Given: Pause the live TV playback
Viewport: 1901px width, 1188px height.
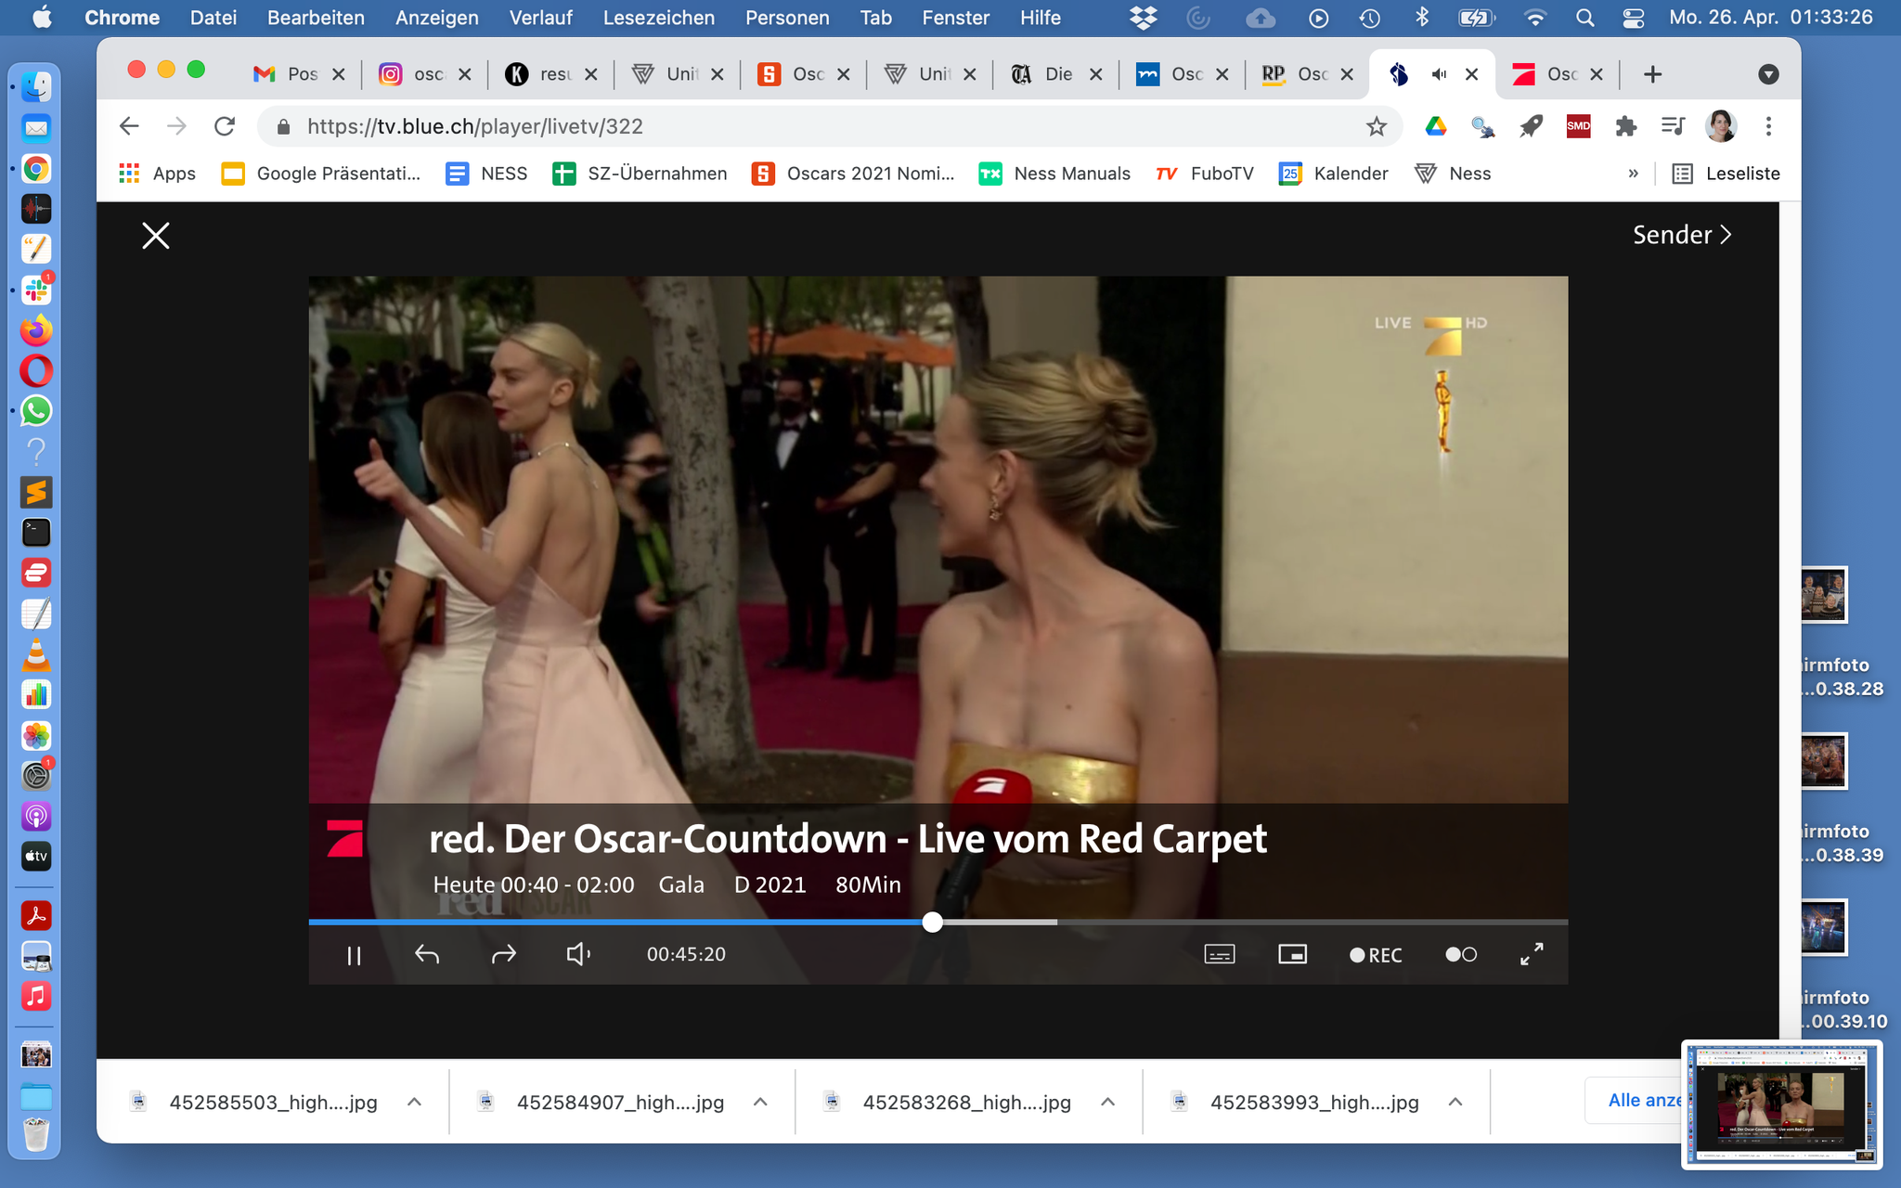Looking at the screenshot, I should point(354,955).
